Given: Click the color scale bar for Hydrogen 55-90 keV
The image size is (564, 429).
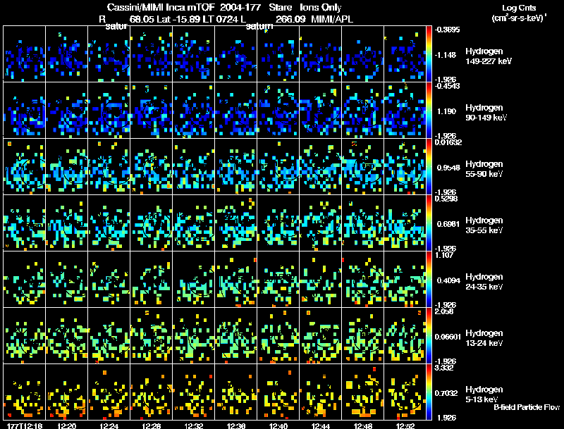Looking at the screenshot, I should point(429,167).
